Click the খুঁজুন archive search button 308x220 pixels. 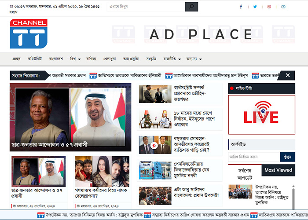coord(287,157)
